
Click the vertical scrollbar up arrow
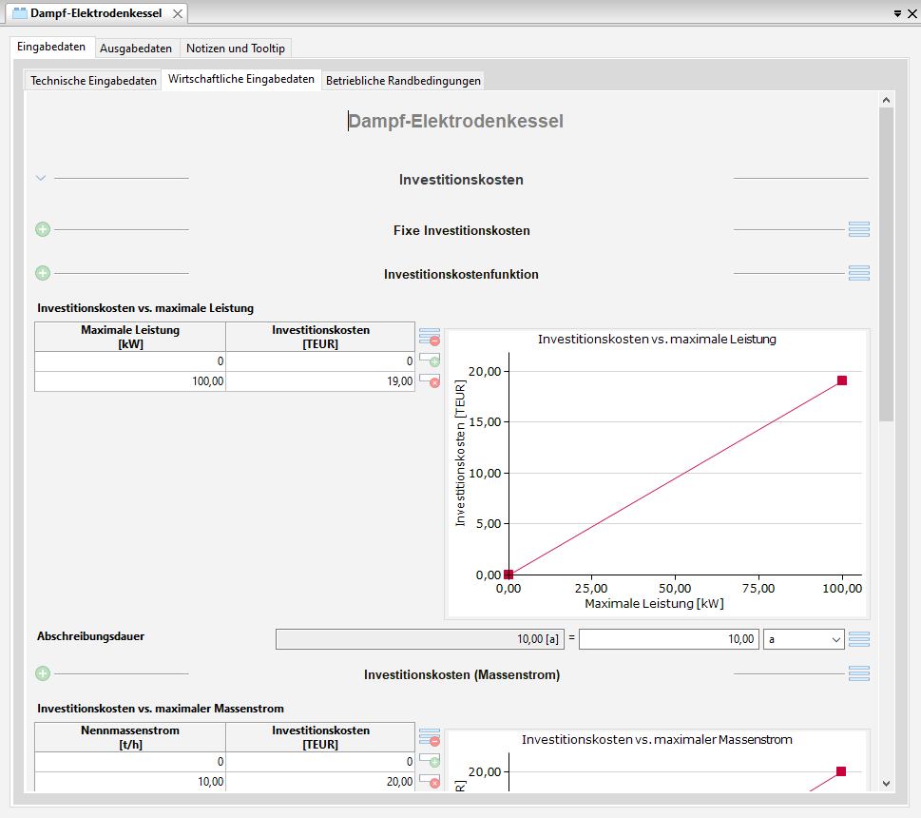[x=887, y=100]
